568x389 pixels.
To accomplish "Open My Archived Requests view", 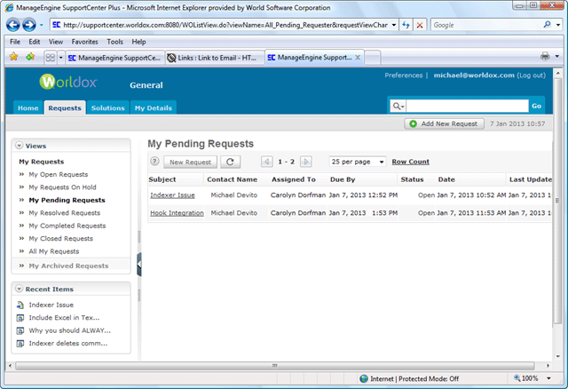I will coord(68,266).
